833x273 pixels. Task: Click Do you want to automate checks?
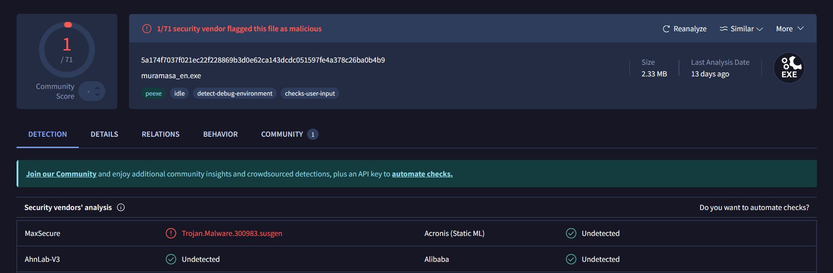point(754,207)
